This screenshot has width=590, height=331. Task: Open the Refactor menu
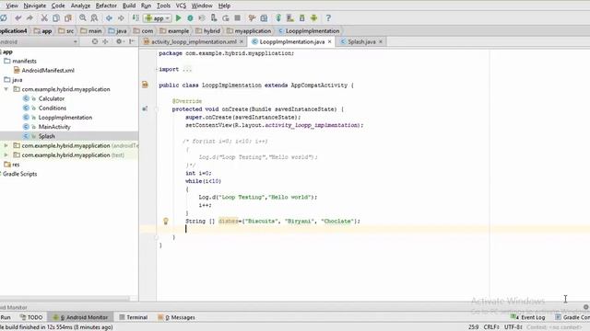106,6
